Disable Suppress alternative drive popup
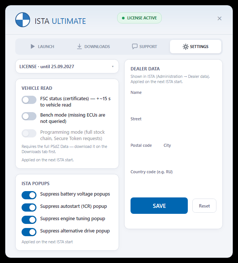The width and height of the screenshot is (238, 263). (x=29, y=232)
